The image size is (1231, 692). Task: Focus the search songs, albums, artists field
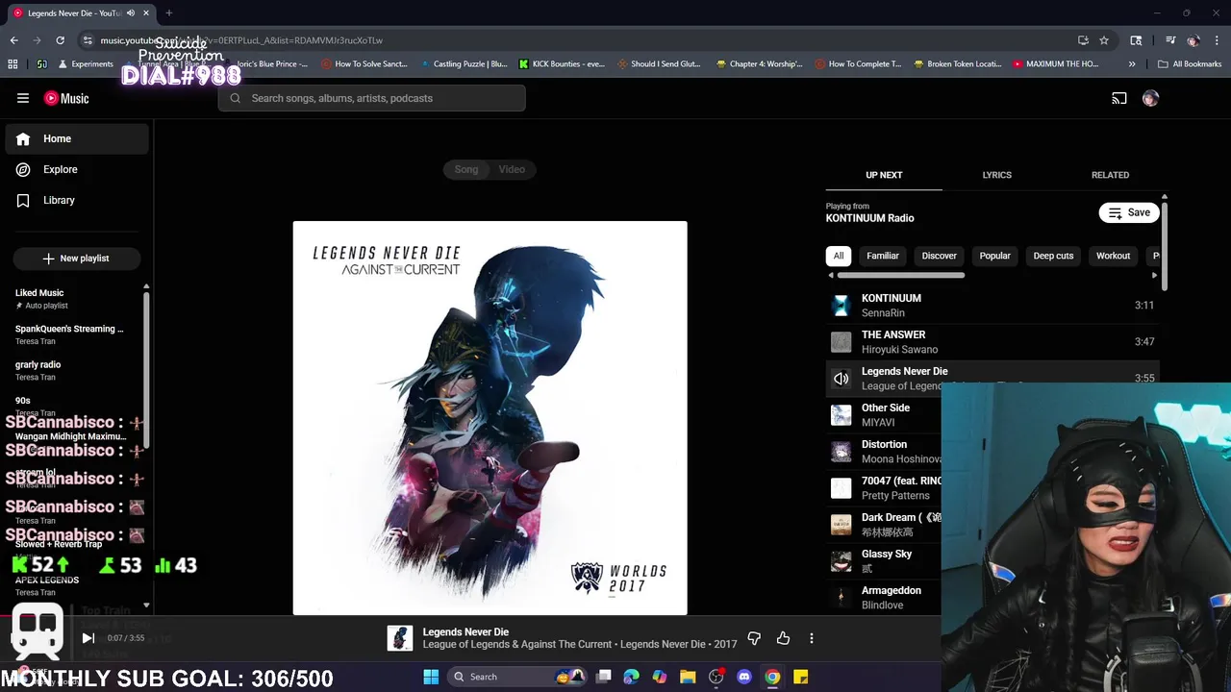[x=371, y=98]
